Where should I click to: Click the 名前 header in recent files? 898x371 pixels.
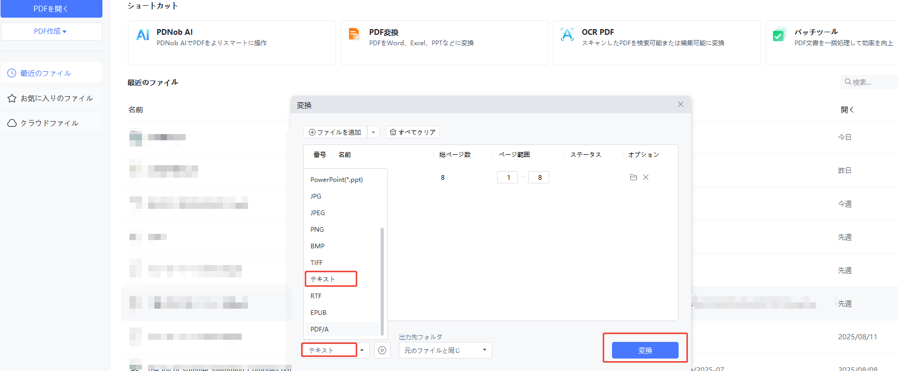(x=136, y=110)
